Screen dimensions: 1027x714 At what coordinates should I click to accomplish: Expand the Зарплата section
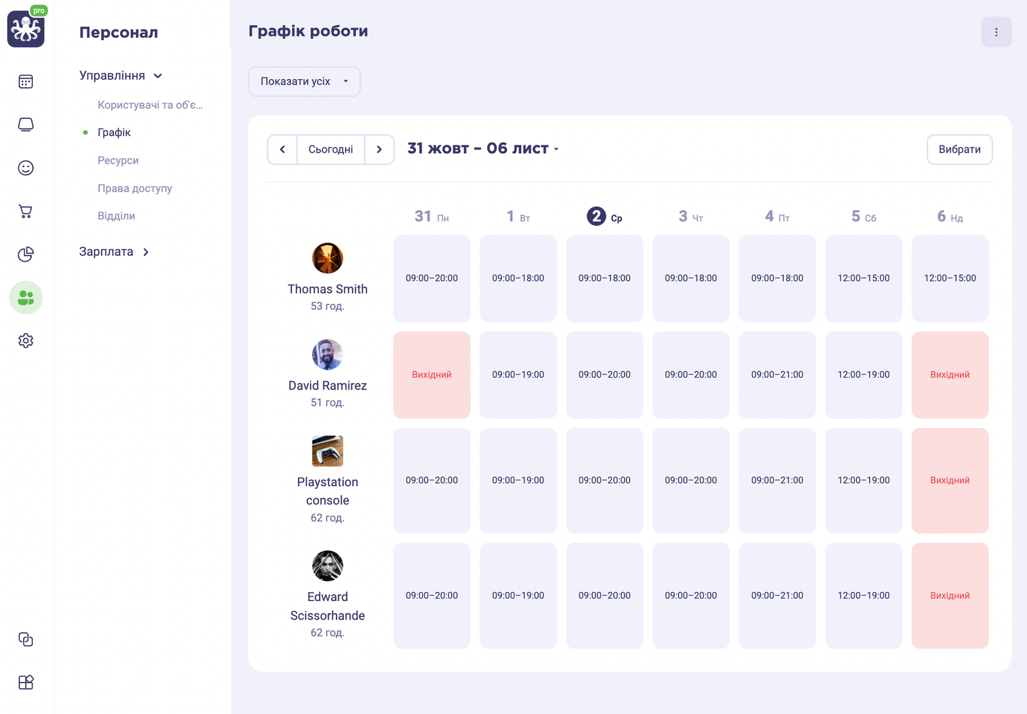coord(116,251)
